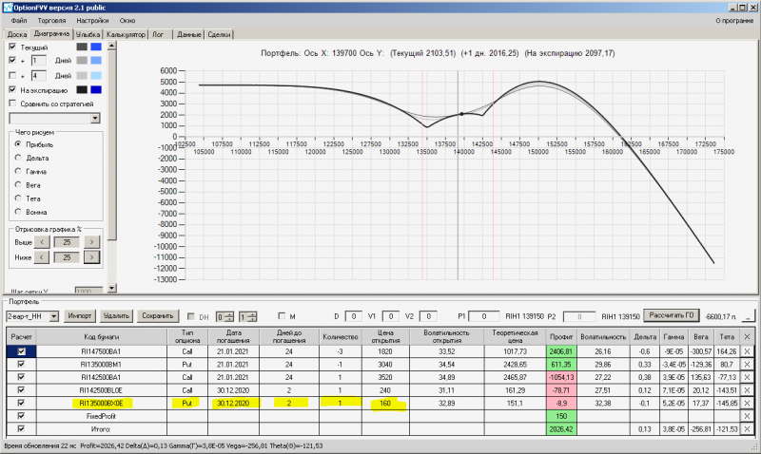
Task: Click the Удалить button
Action: click(116, 316)
